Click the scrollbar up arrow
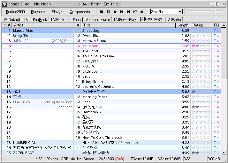 (224, 25)
